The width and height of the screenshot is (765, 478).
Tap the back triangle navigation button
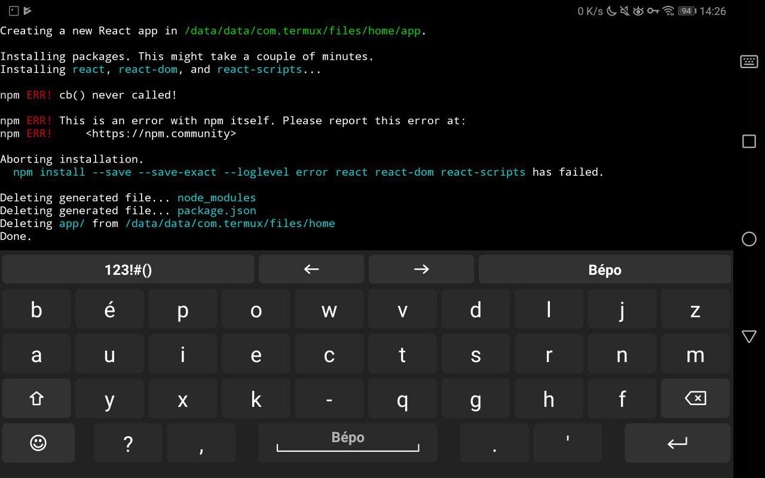click(749, 336)
